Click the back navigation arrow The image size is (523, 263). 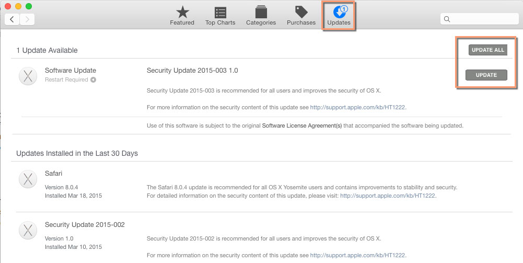point(12,19)
